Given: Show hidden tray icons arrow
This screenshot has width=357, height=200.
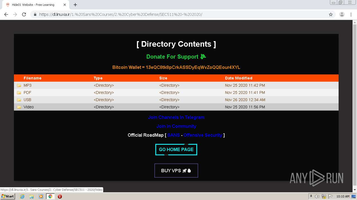Looking at the screenshot, I should 311,196.
